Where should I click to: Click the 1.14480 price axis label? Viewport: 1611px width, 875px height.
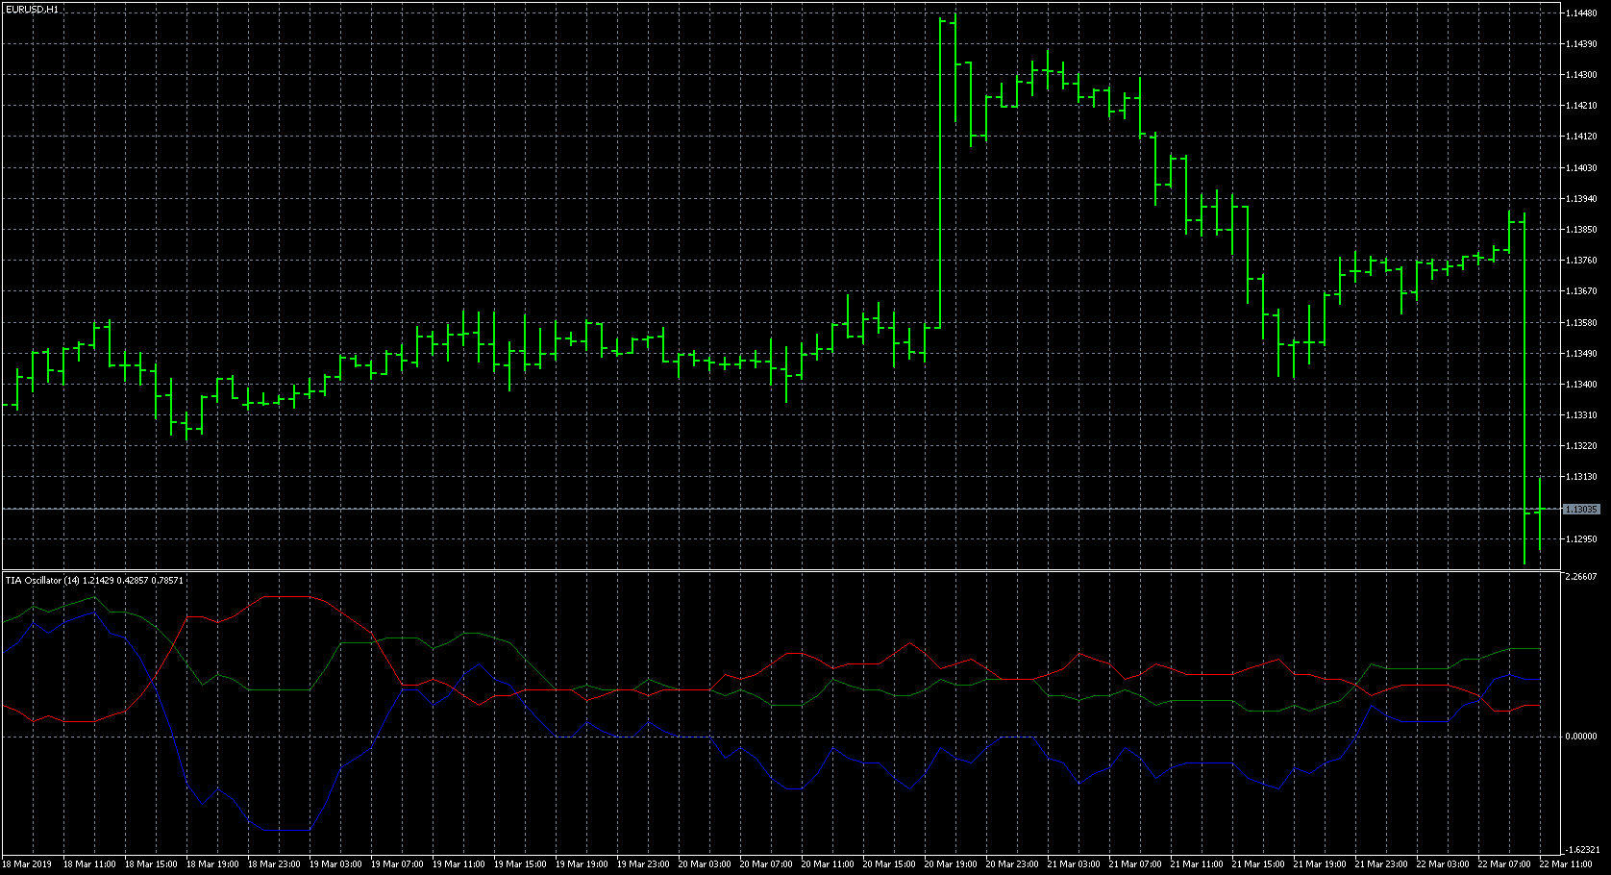(x=1581, y=13)
